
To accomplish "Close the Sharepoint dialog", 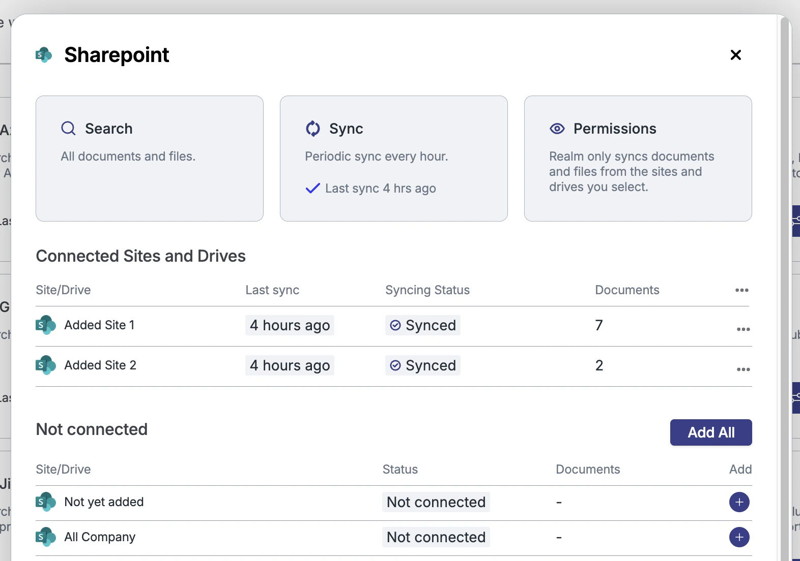I will [x=735, y=55].
